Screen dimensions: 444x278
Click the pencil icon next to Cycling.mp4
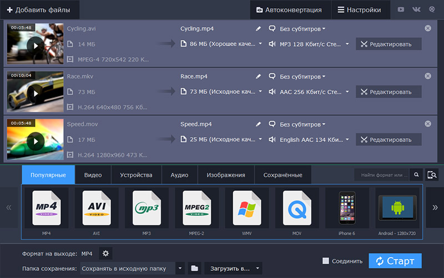tap(258, 28)
